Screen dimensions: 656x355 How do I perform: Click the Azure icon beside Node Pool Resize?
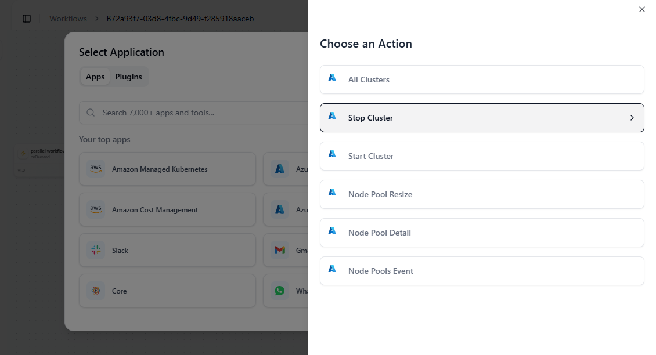coord(332,193)
